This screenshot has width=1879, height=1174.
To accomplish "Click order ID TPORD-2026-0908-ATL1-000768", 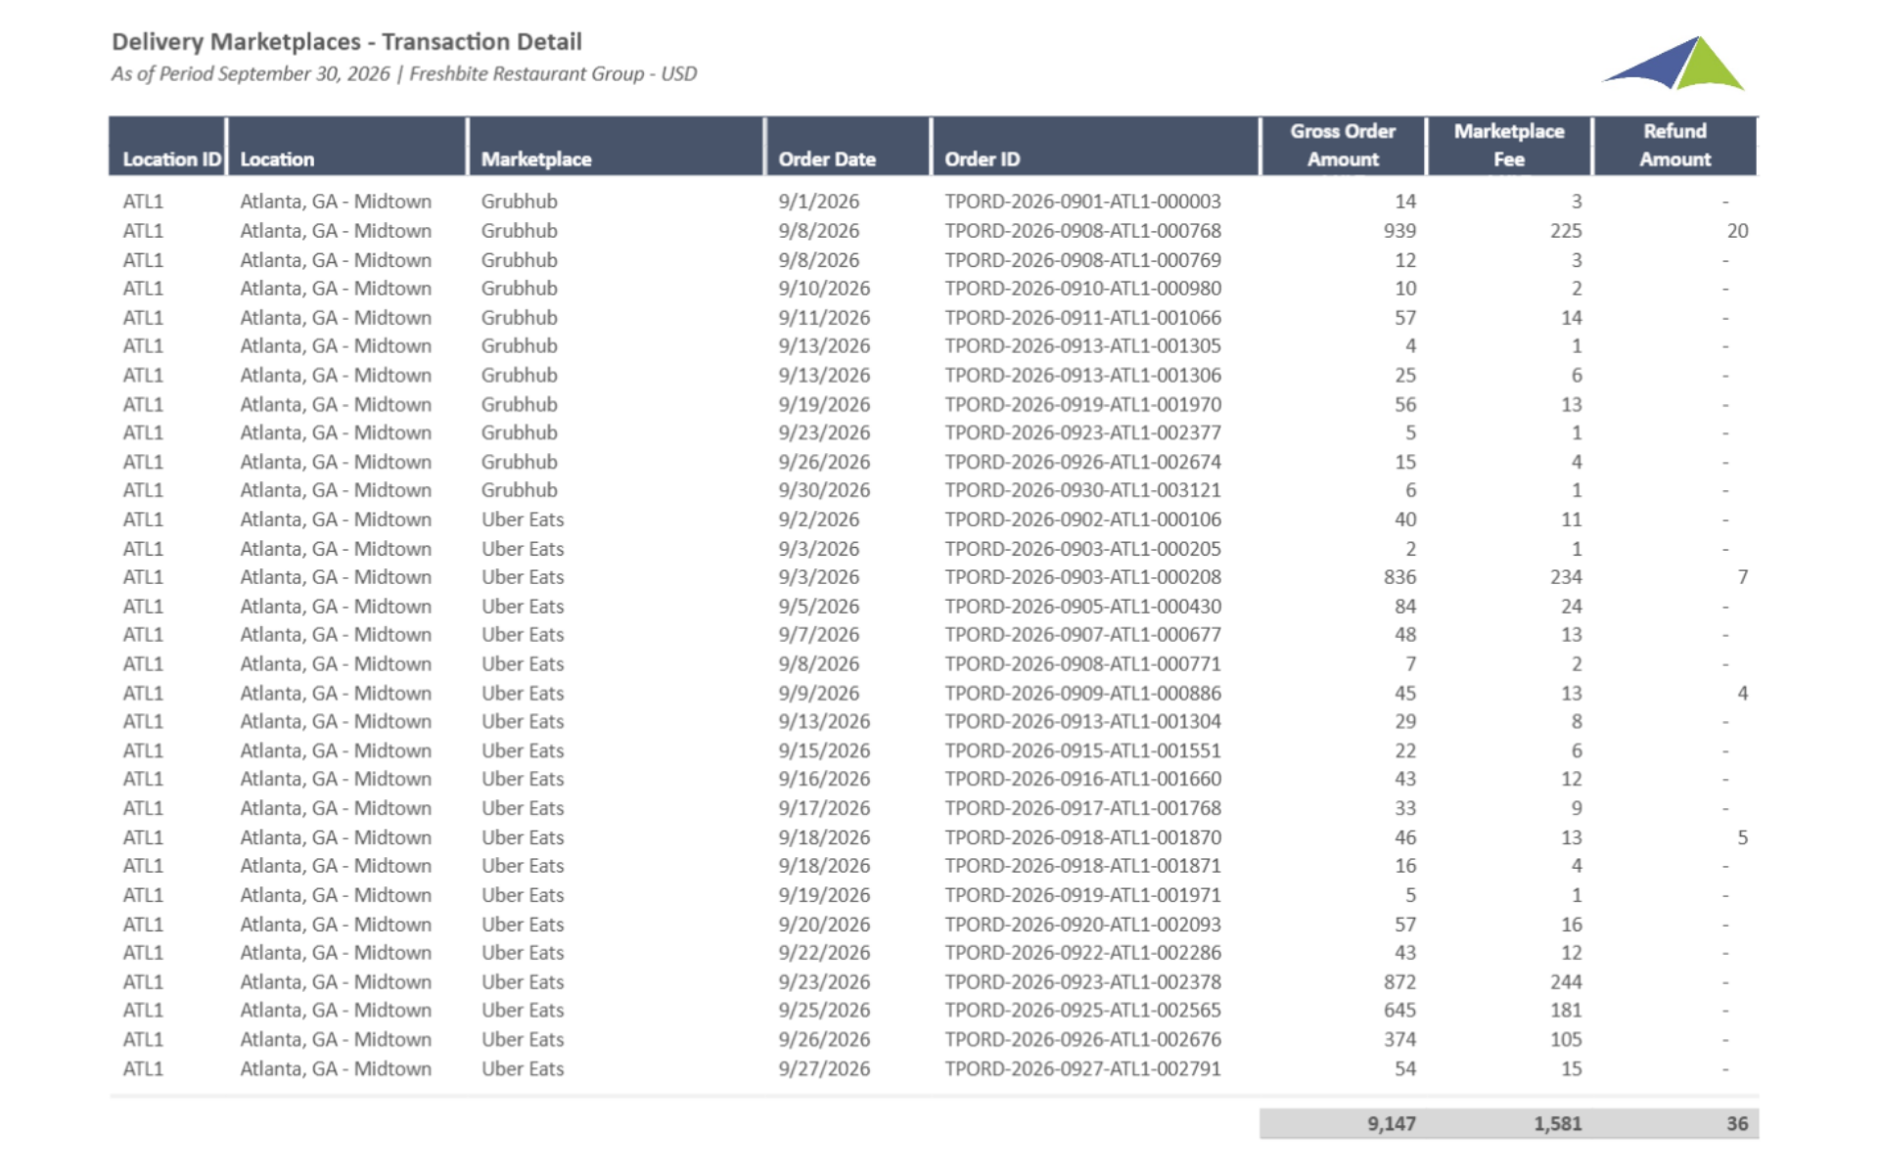I will pos(1082,231).
